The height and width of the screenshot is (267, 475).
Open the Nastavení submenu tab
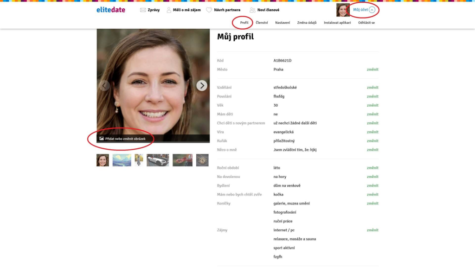coord(282,23)
